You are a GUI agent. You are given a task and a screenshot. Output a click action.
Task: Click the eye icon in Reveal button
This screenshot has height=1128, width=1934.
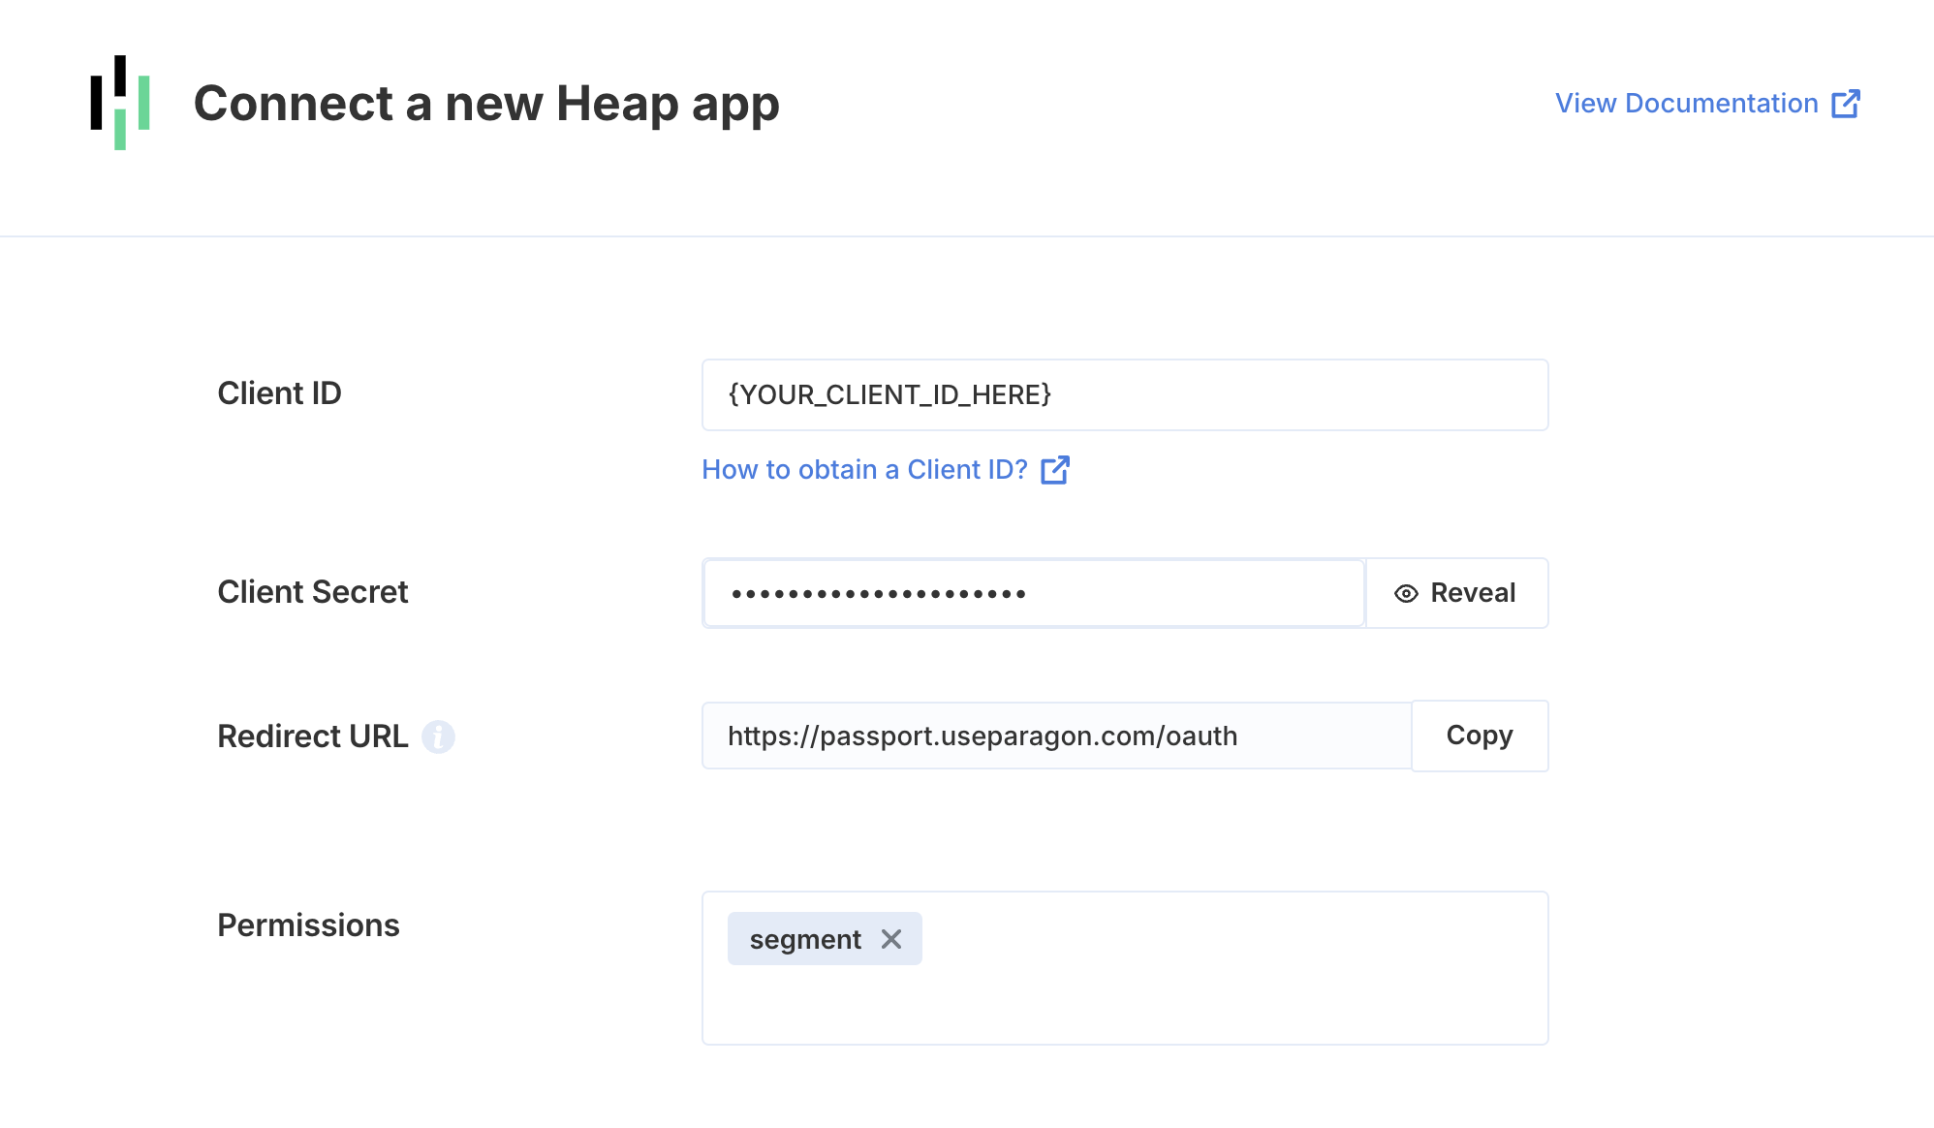1406,593
